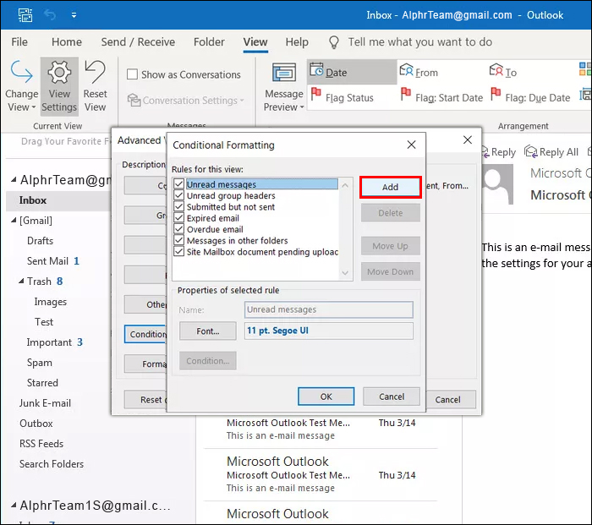The width and height of the screenshot is (592, 525).
Task: Open the Junk E-mail folder
Action: pos(45,403)
